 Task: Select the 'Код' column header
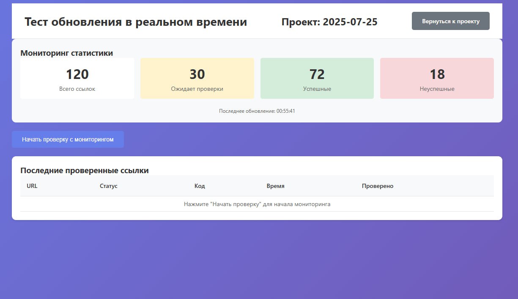[x=200, y=186]
